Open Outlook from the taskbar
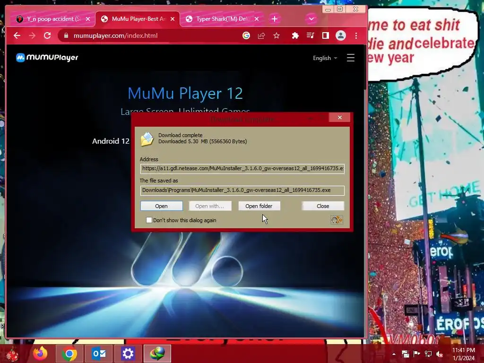 [x=99, y=354]
